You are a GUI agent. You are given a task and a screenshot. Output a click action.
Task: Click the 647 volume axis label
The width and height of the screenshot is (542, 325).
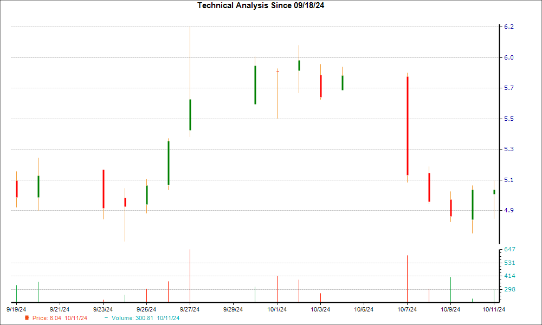tap(510, 249)
